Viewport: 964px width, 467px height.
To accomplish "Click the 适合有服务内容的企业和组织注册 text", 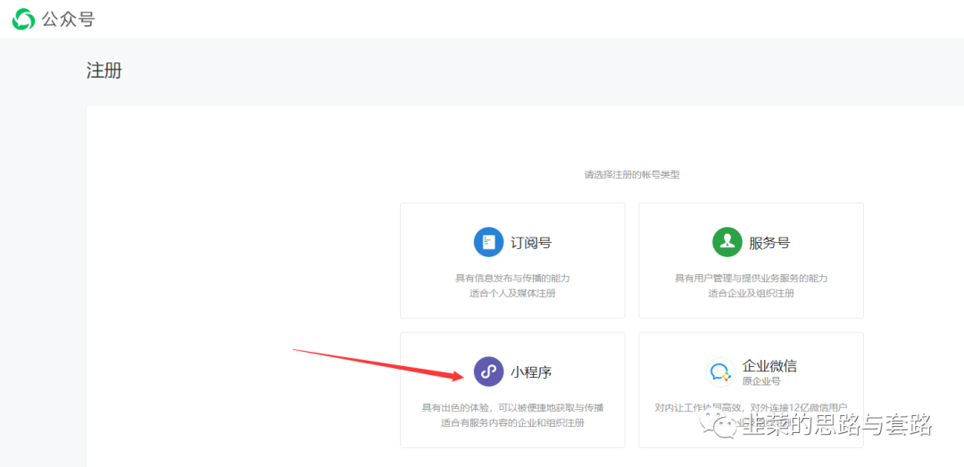I will coord(512,422).
